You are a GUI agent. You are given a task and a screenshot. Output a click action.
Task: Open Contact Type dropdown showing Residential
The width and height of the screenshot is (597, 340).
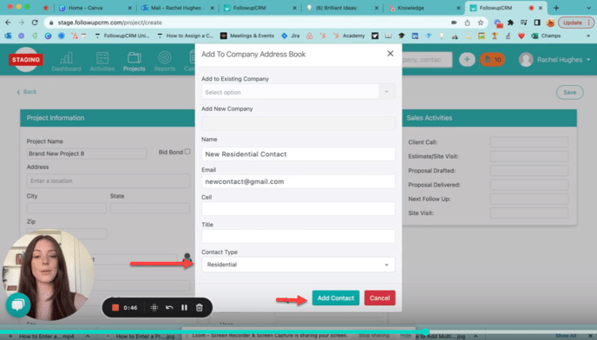[x=298, y=265]
